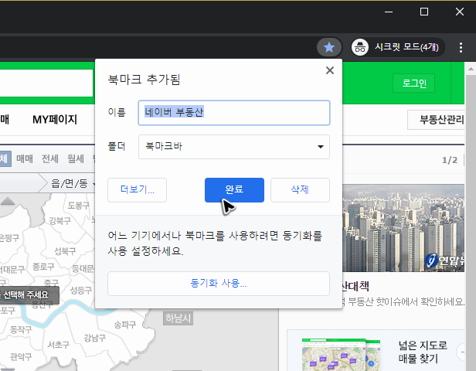476x371 pixels.
Task: Click the gray map up arrow icon
Action: click(8, 201)
